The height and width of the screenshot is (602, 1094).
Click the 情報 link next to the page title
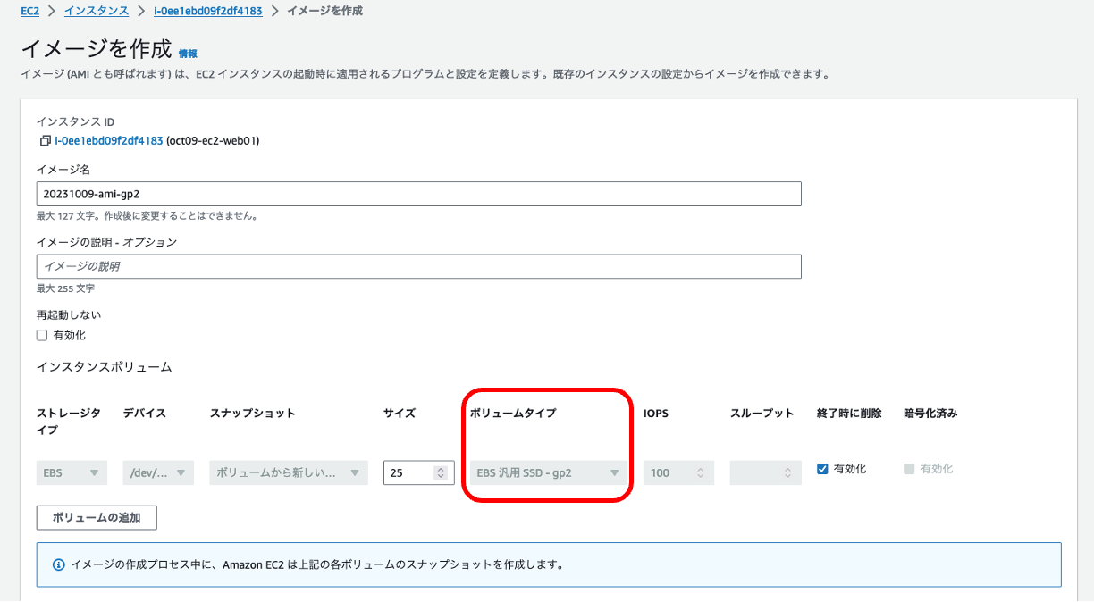click(189, 54)
